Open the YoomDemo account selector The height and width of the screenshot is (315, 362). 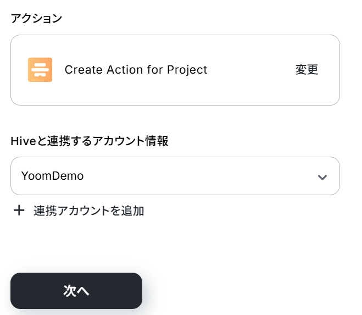click(x=175, y=176)
